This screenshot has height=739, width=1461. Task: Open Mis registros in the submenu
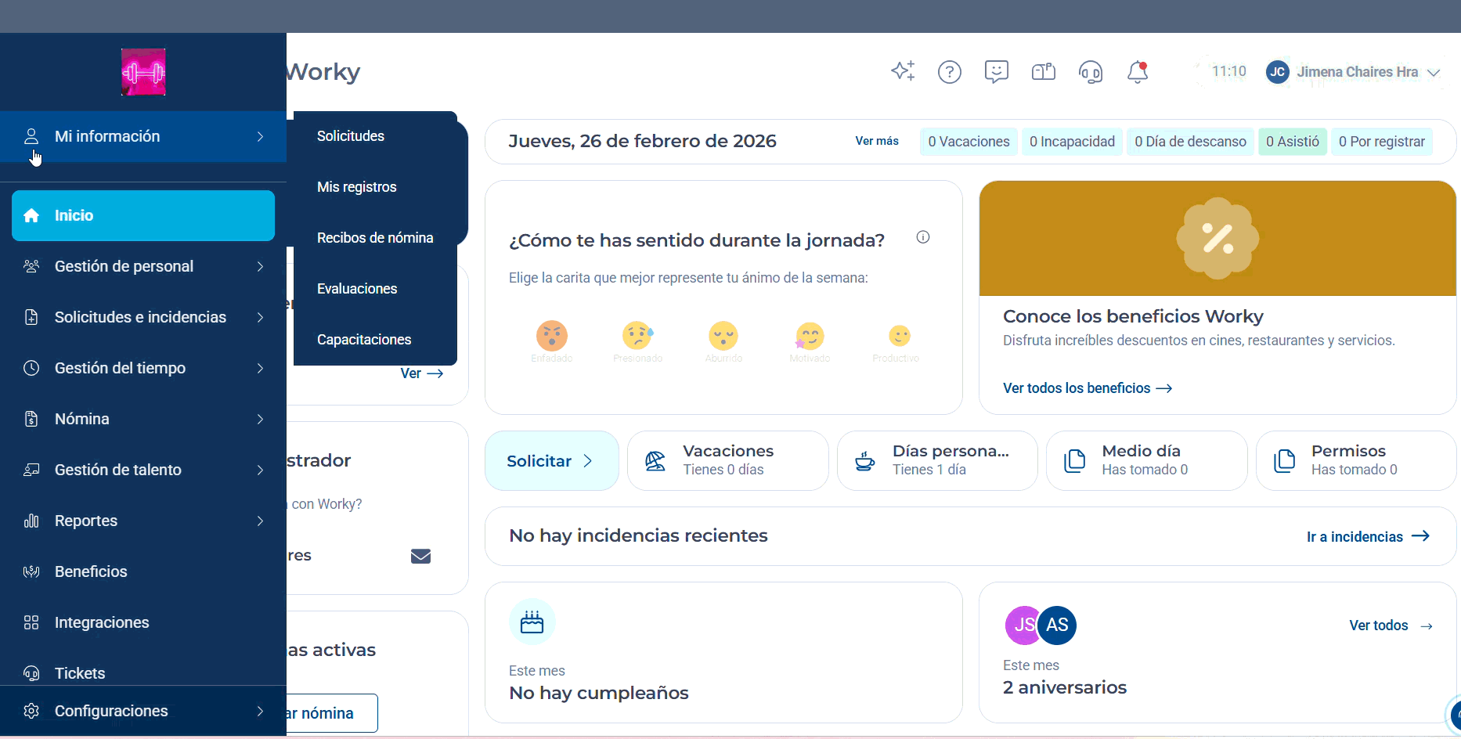357,187
